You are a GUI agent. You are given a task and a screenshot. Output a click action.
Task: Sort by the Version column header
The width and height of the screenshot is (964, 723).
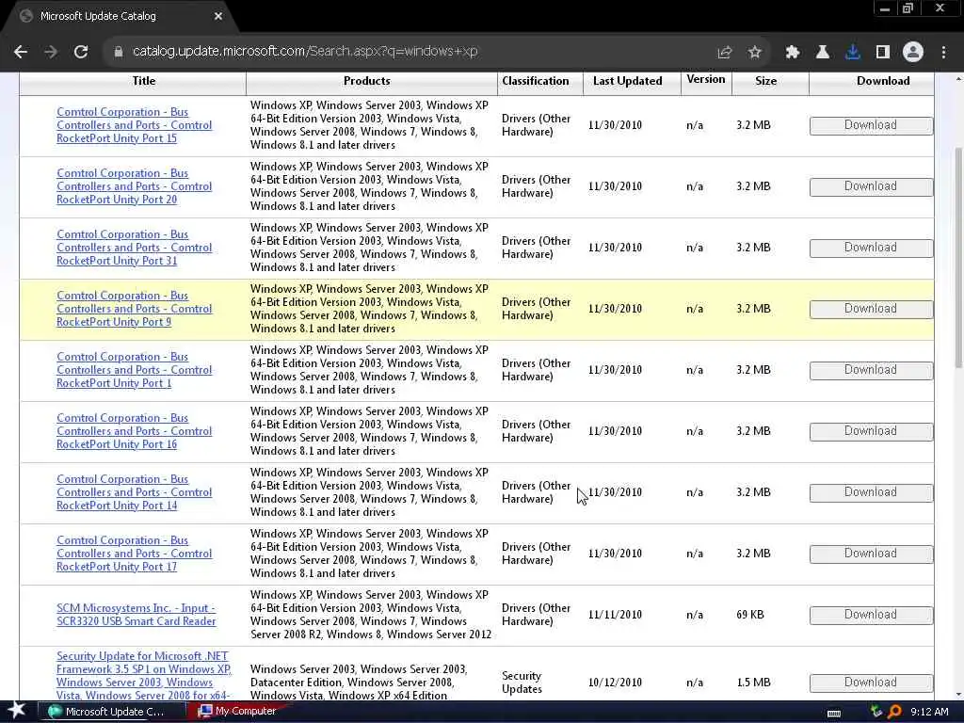[x=706, y=79]
